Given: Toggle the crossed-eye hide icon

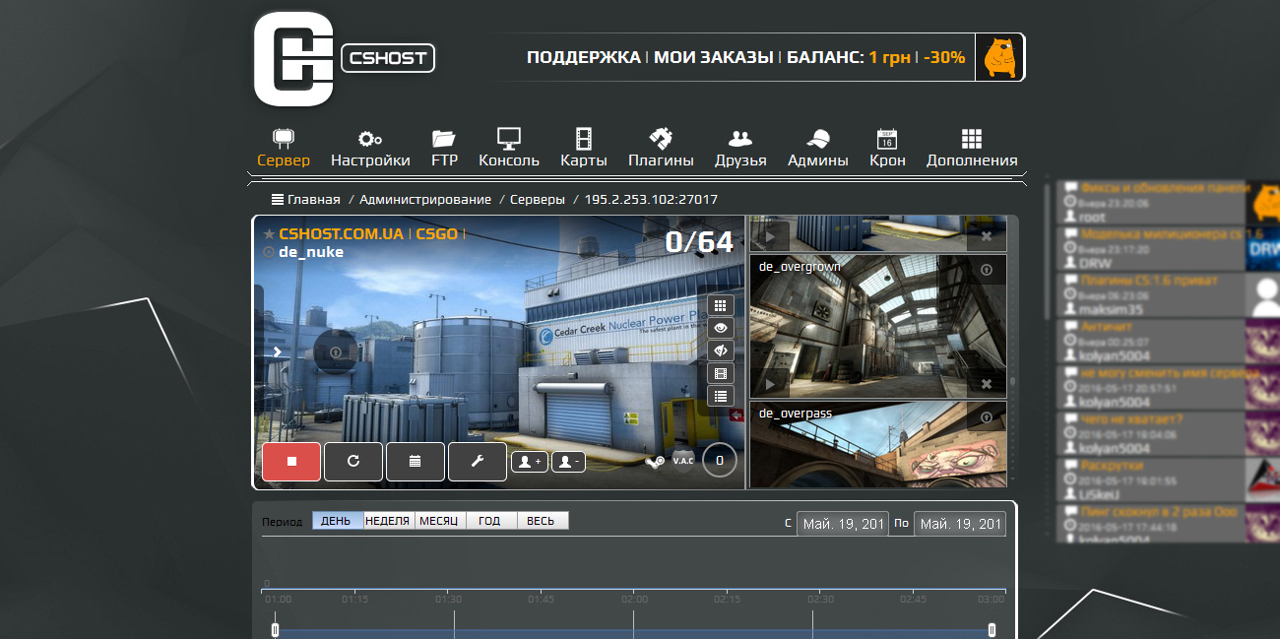Looking at the screenshot, I should [721, 351].
